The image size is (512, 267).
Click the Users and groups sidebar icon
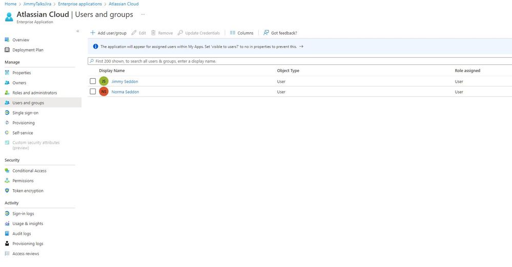pos(7,103)
